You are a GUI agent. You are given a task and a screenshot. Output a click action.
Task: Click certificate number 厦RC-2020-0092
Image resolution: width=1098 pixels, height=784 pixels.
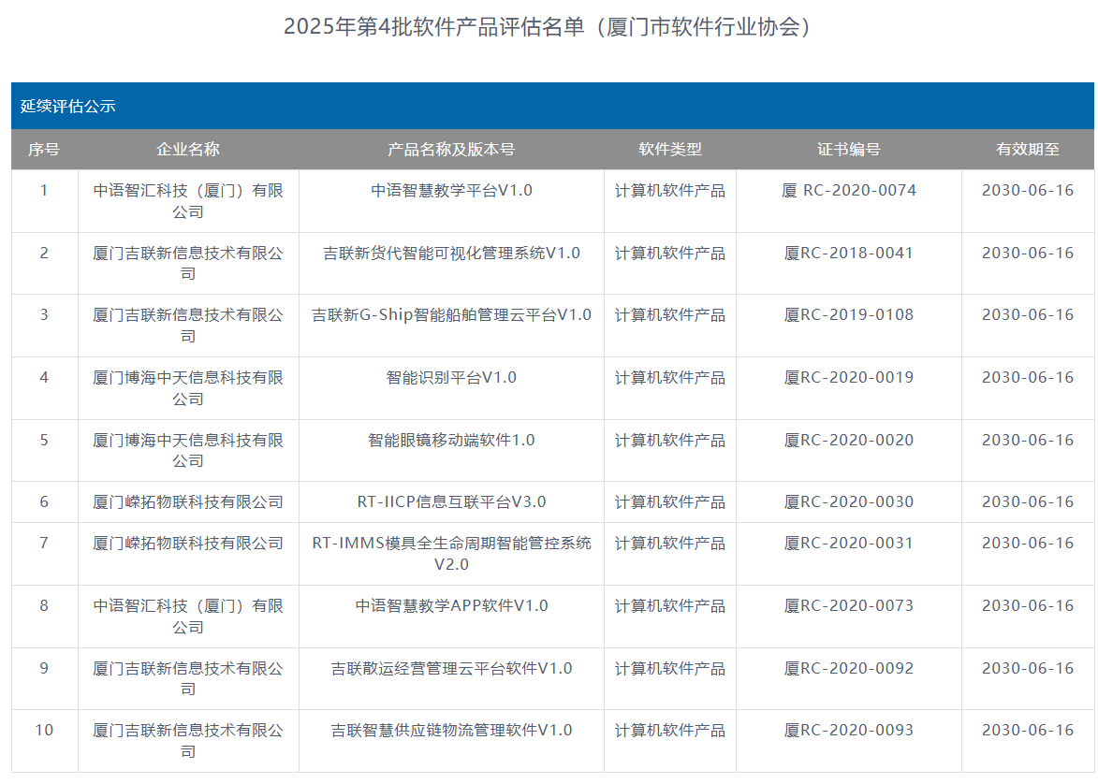(849, 669)
